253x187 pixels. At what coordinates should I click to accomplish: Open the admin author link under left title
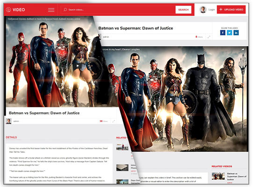point(16,121)
